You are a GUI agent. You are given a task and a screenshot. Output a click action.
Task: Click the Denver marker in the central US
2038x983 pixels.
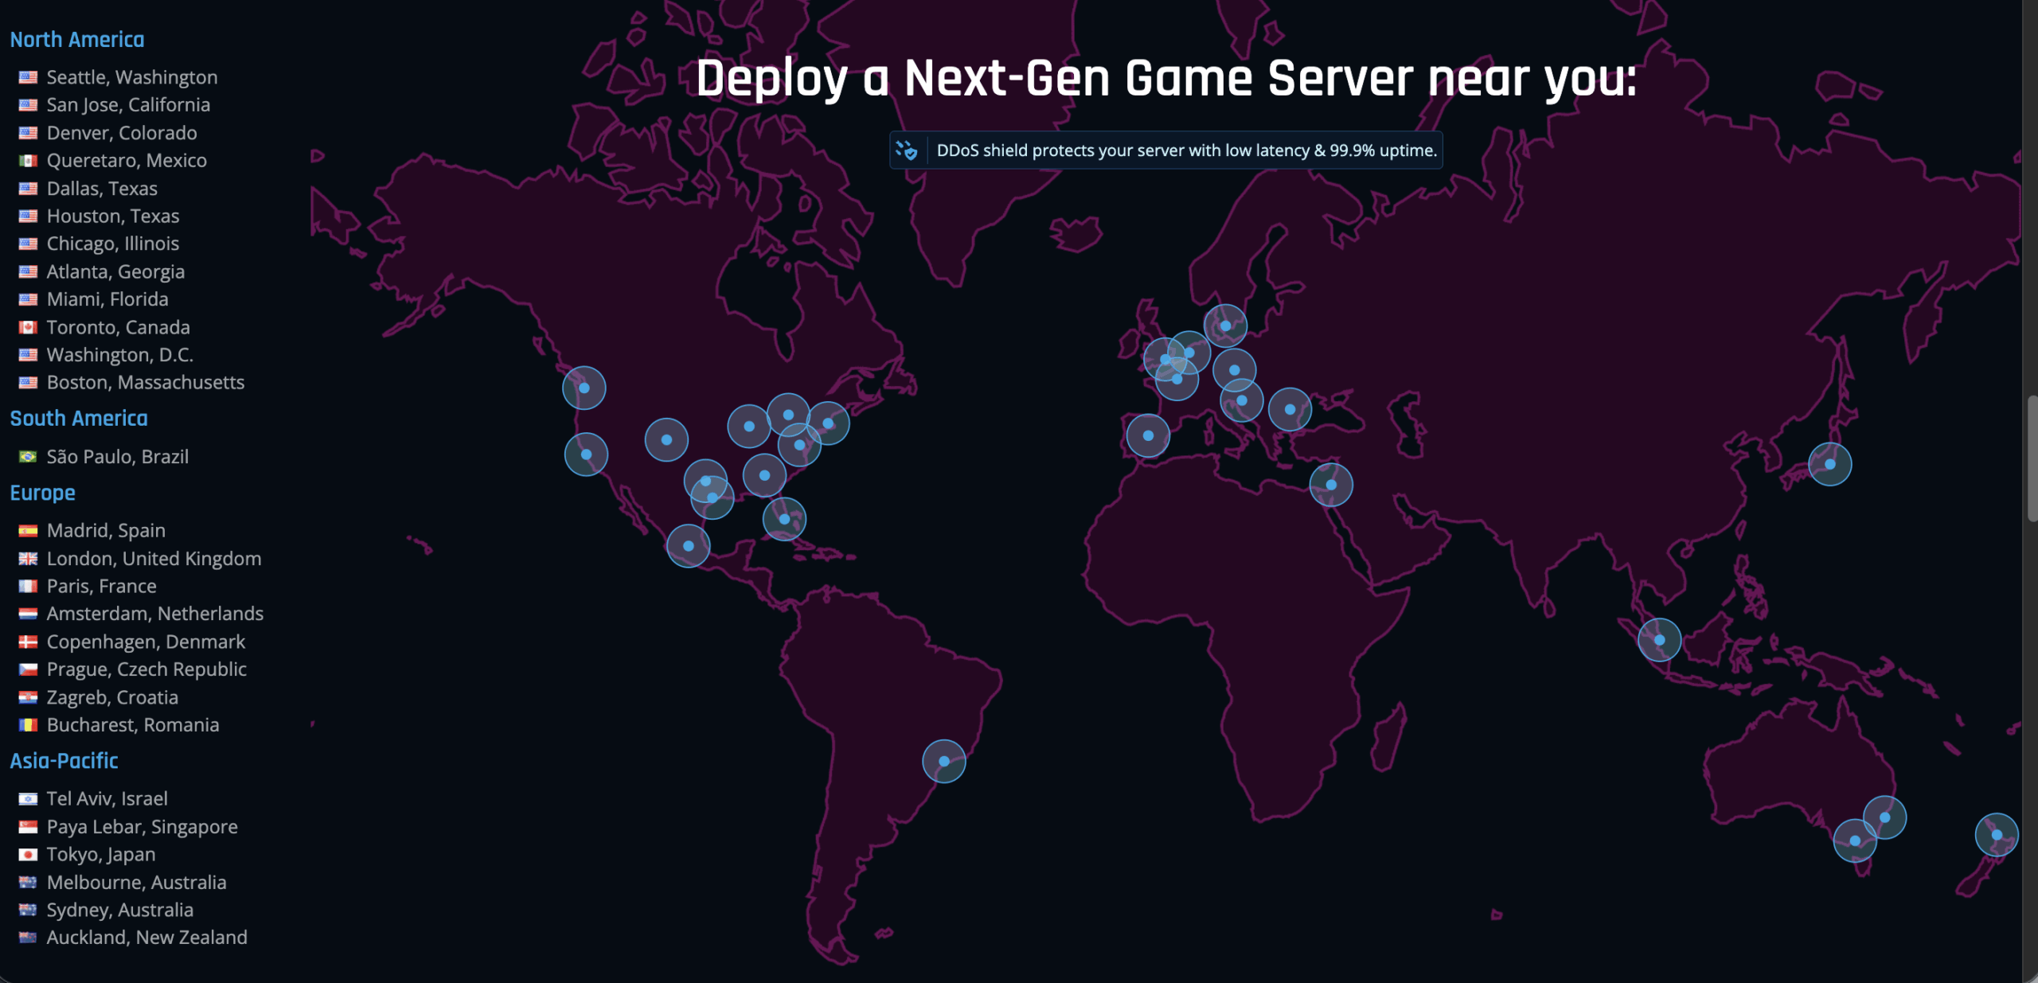[666, 439]
